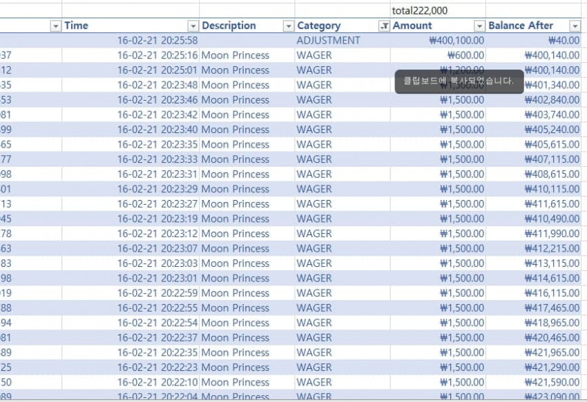
Task: Select the Balance After header cell
Action: (x=533, y=26)
